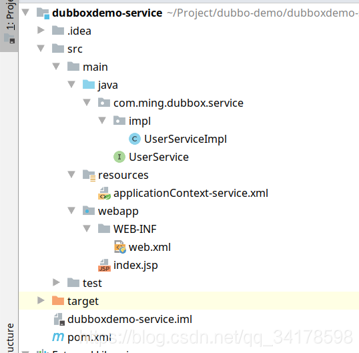
Task: Click the UserService interface icon
Action: [x=119, y=157]
